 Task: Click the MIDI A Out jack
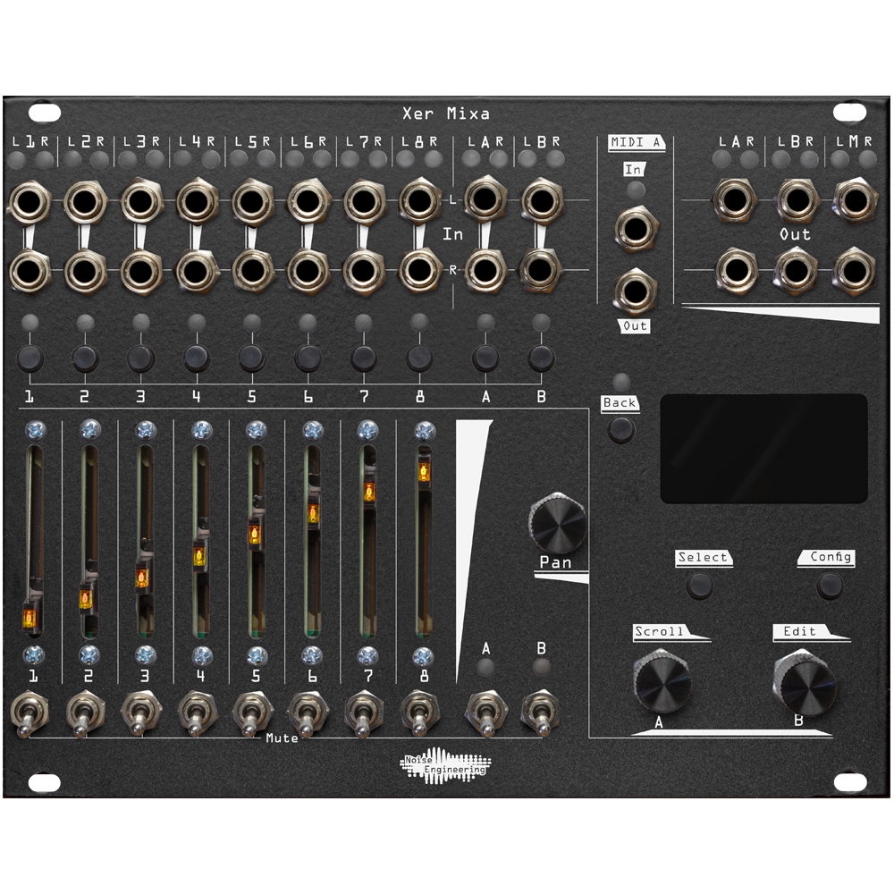635,291
